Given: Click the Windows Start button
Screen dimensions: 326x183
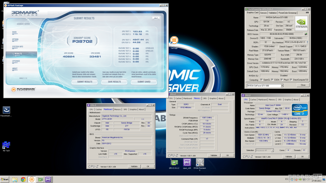Looking at the screenshot, I should pyautogui.click(x=5, y=179).
